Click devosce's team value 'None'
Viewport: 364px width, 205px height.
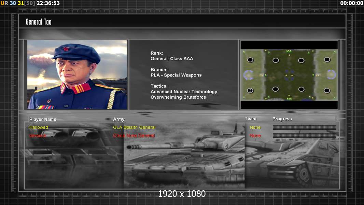[255, 136]
